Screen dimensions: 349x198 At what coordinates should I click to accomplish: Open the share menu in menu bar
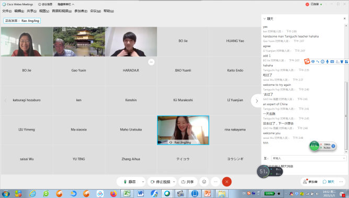coord(31,11)
